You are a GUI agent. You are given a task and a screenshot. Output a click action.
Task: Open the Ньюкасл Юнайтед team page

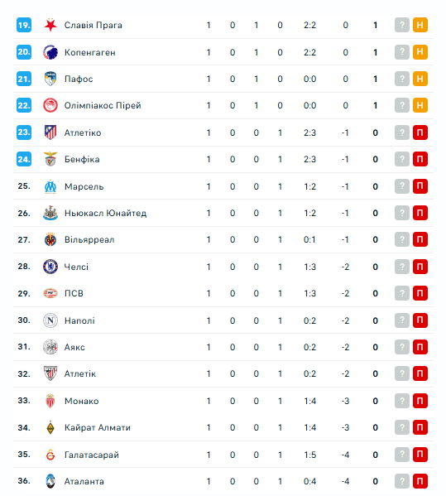coord(105,213)
